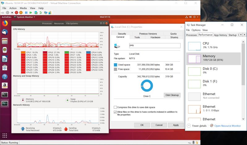Screen dimensions: 247x145
Task: Open LibreOffice Writer from the dock
Action: (5, 59)
